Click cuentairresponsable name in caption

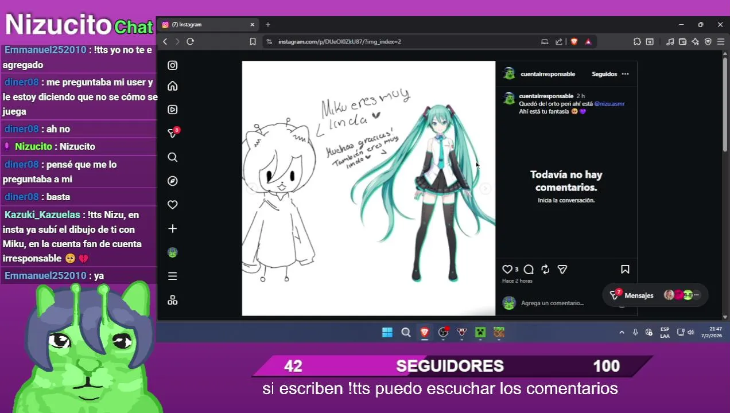(x=546, y=96)
